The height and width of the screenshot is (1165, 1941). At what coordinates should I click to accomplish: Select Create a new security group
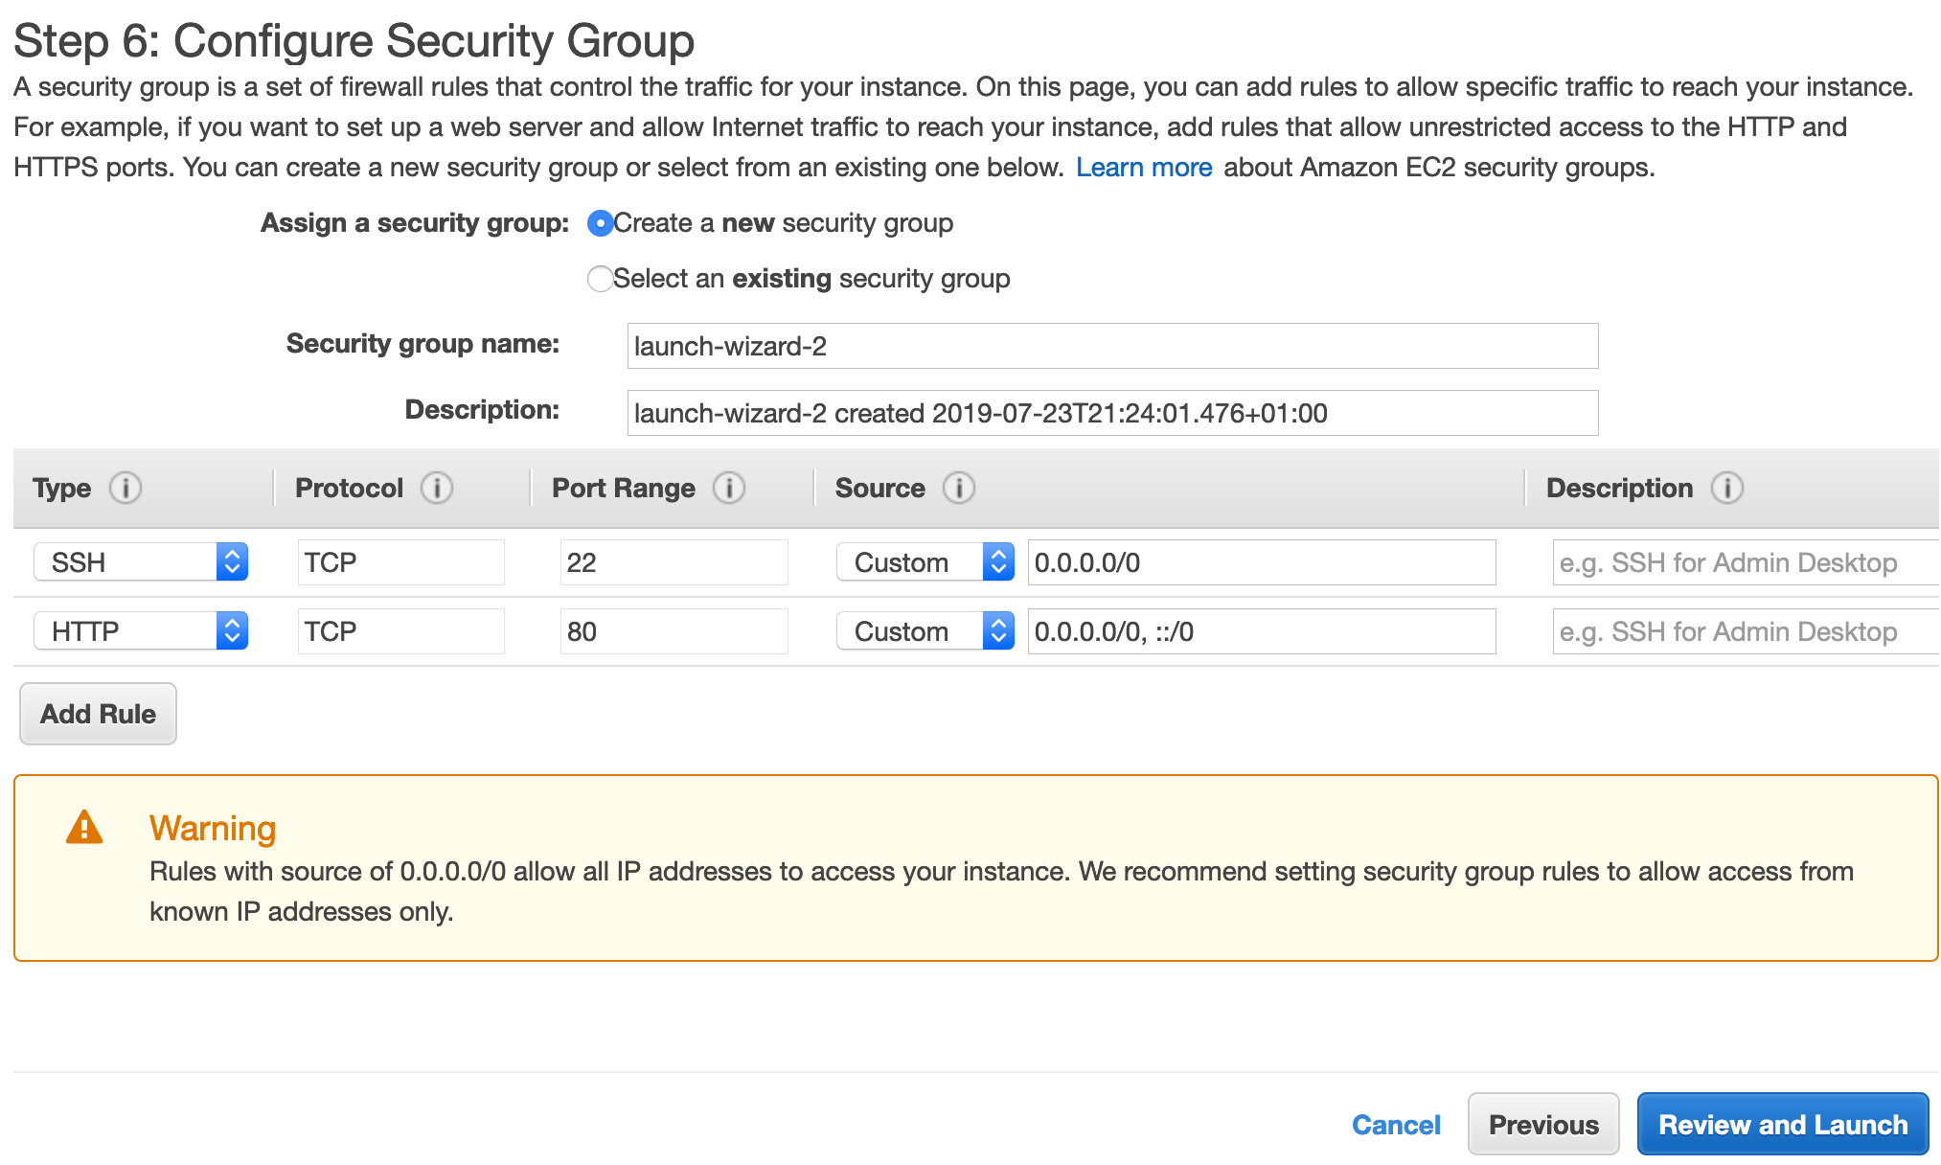click(x=600, y=223)
